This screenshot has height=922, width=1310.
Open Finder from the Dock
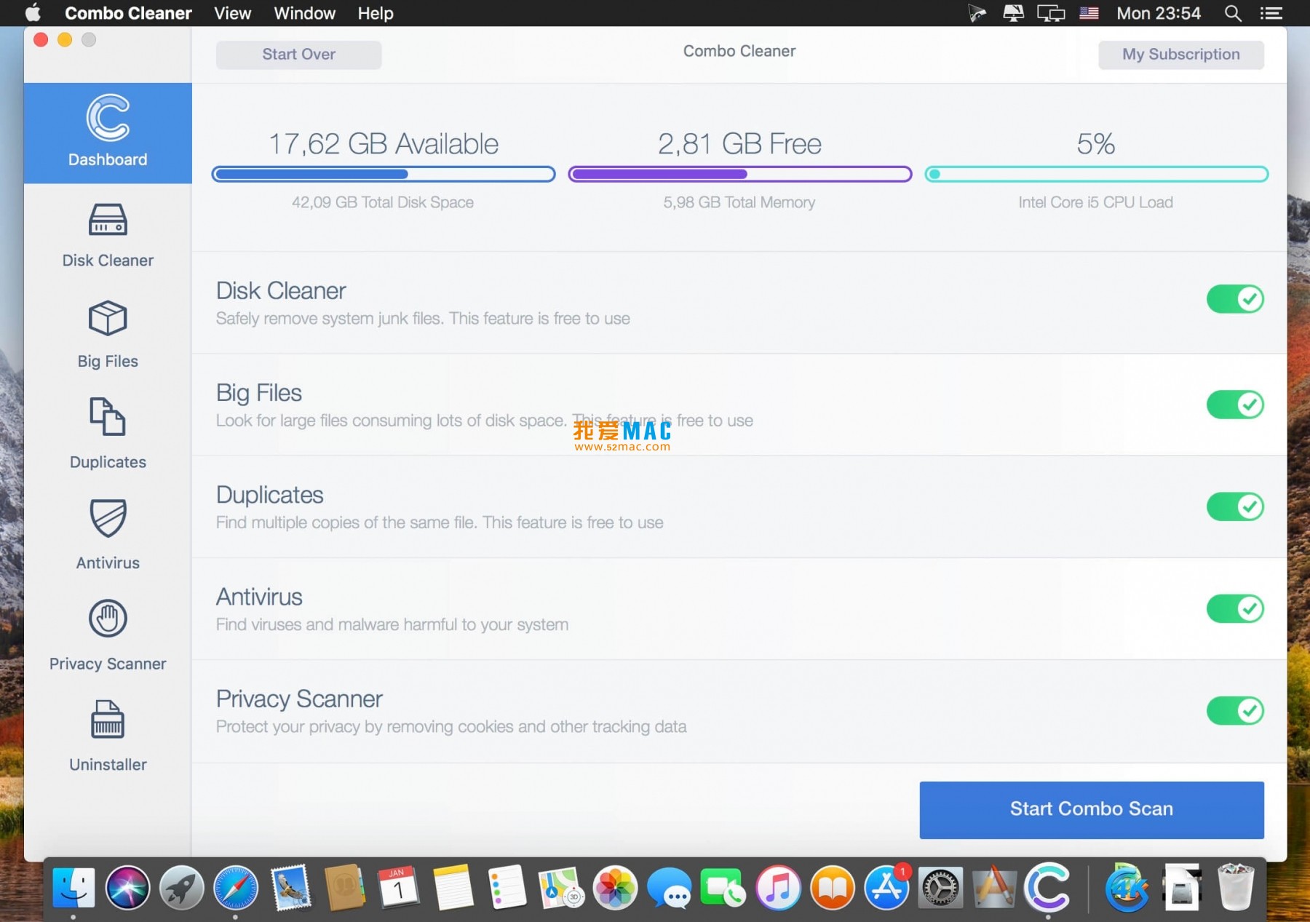(x=74, y=888)
